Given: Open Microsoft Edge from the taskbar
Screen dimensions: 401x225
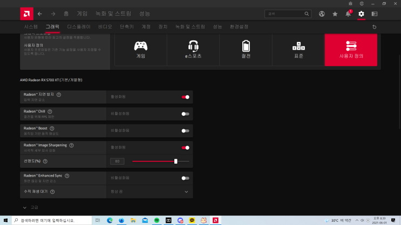Looking at the screenshot, I should point(110,220).
